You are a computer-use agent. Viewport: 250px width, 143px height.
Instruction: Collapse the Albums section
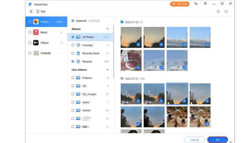coord(107,29)
